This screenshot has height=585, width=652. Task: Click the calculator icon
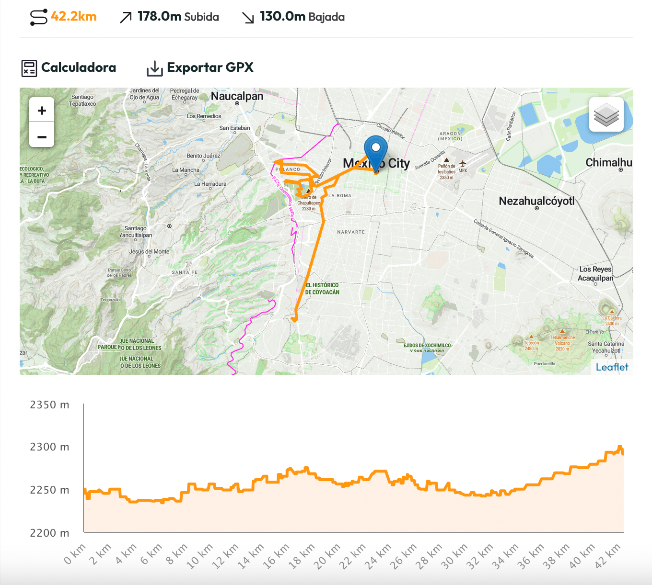click(x=29, y=68)
